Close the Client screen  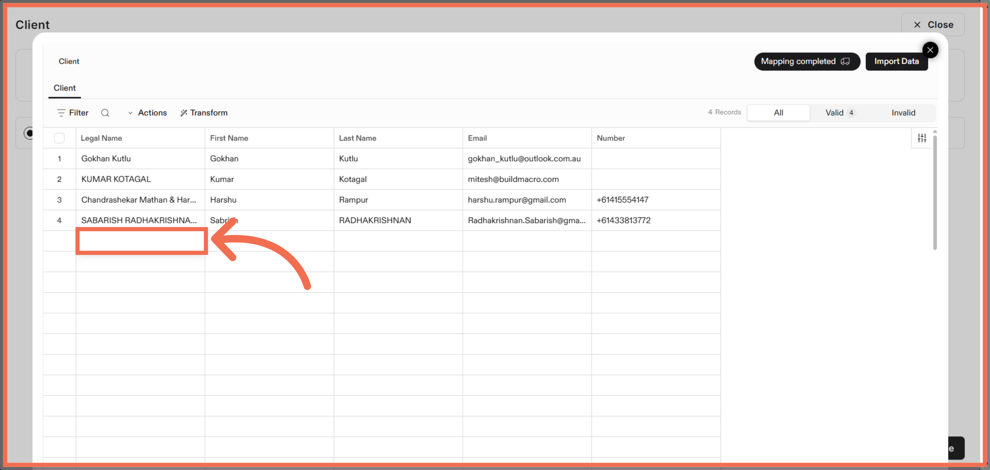tap(933, 24)
